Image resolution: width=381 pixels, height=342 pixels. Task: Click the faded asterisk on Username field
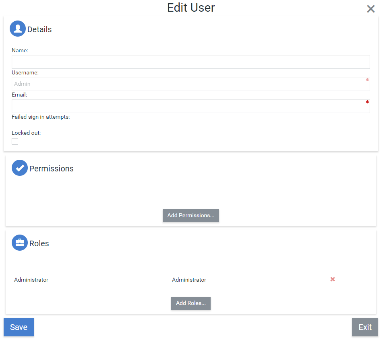(367, 80)
